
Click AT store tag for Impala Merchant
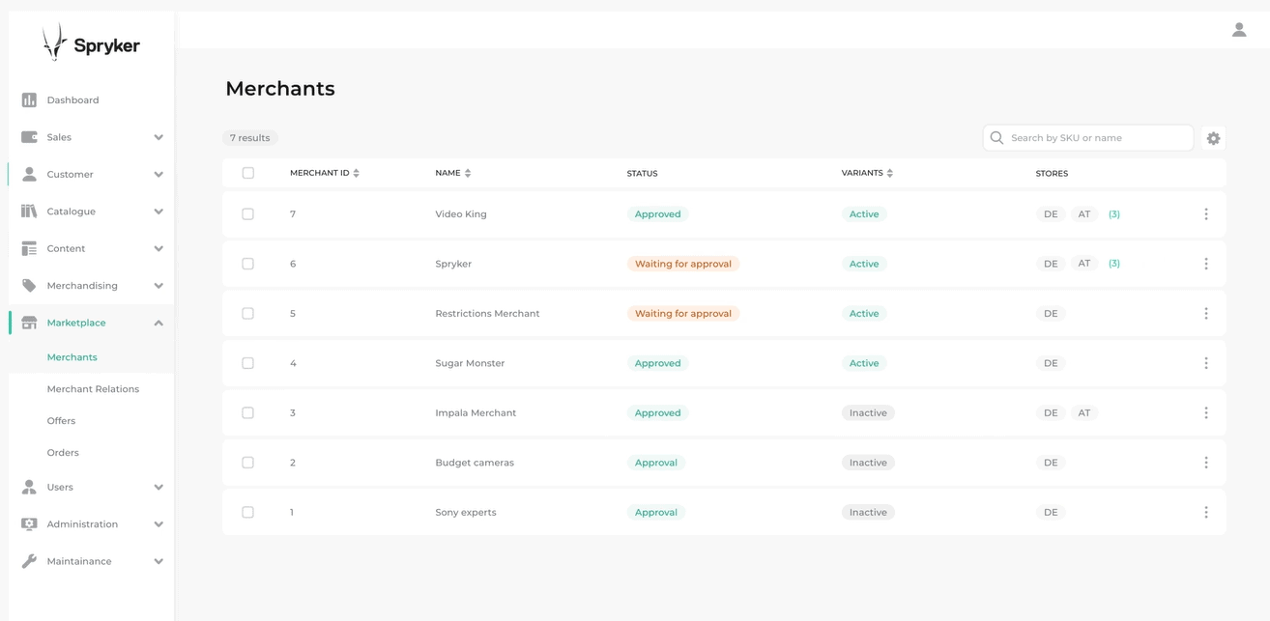tap(1084, 412)
